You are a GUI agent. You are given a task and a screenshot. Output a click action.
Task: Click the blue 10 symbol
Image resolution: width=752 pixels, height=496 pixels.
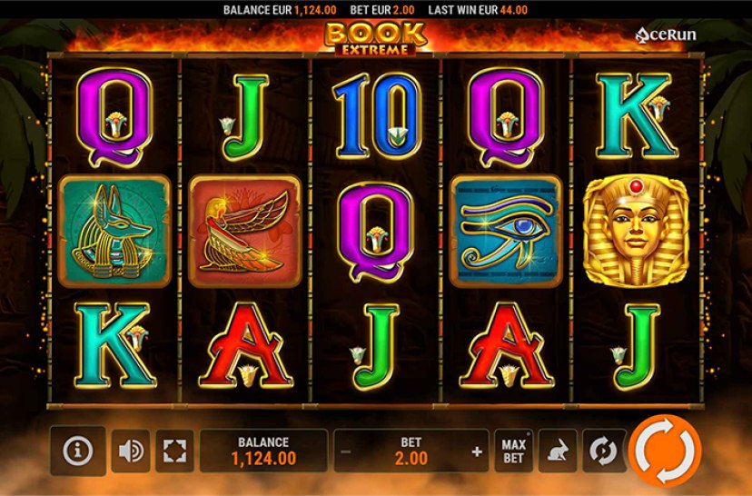(377, 116)
